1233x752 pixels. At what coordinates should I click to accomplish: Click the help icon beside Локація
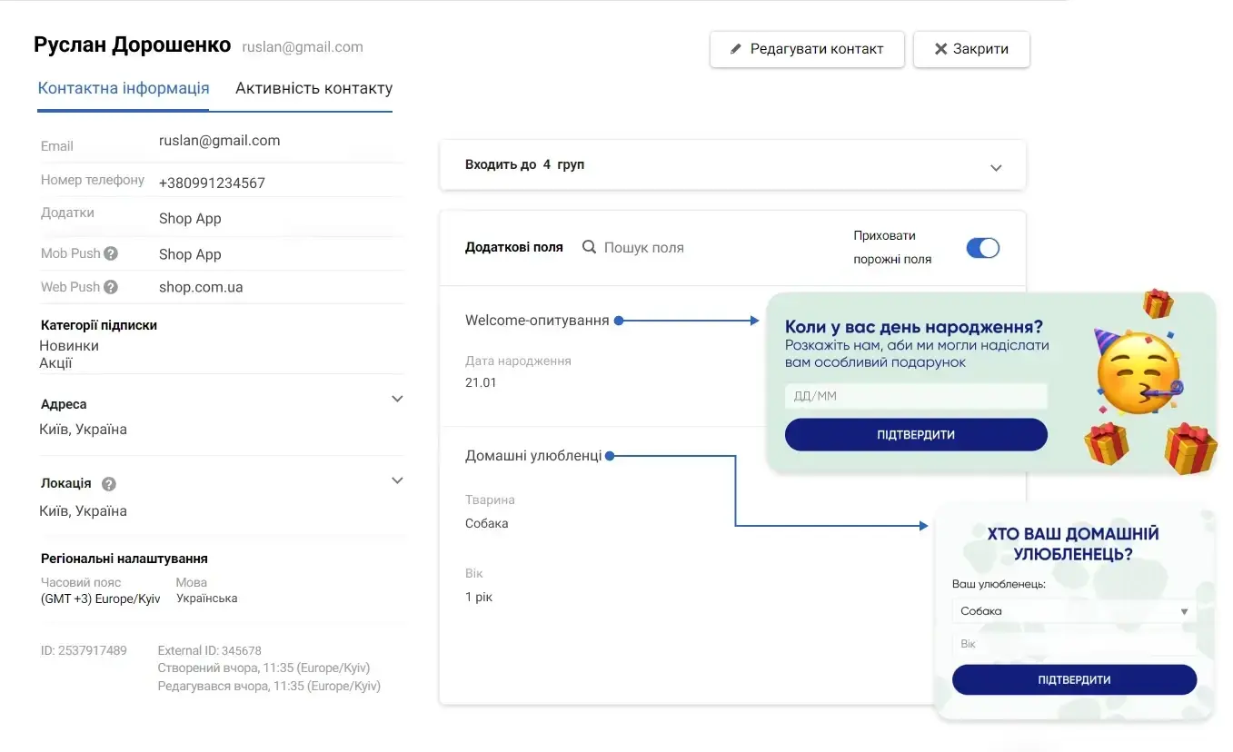109,484
